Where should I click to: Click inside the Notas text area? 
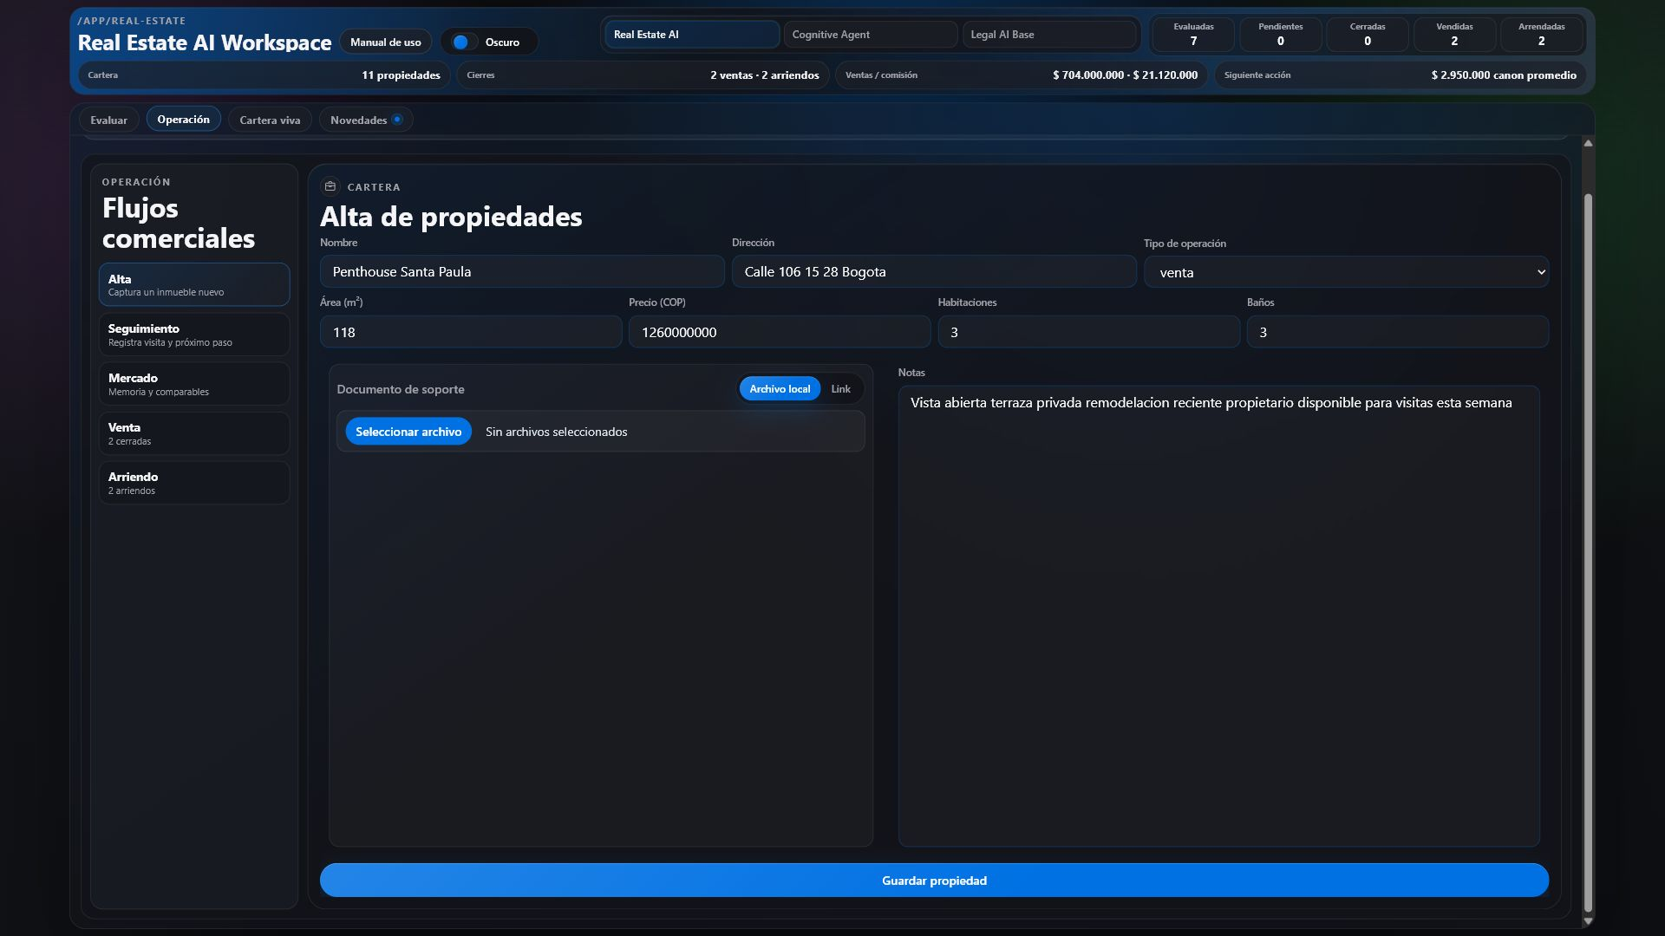click(x=1218, y=616)
